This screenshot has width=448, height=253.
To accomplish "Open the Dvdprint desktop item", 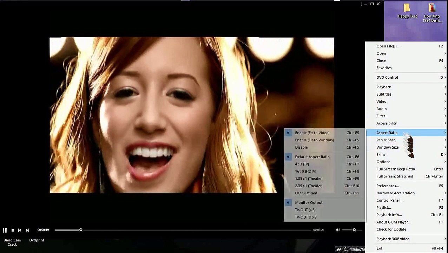I will pyautogui.click(x=37, y=240).
